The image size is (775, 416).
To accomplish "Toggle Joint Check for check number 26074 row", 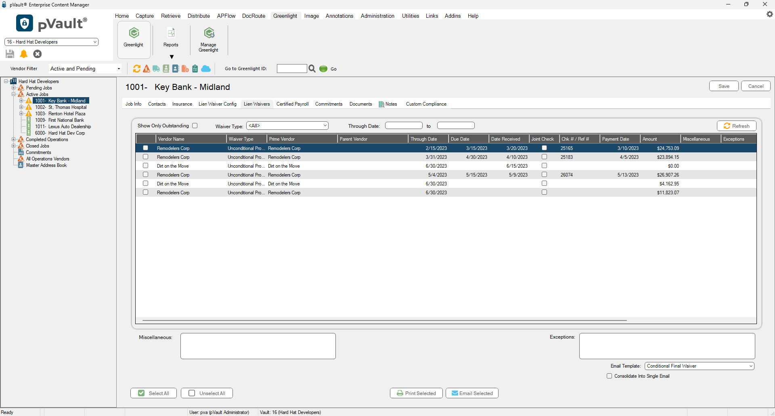I will tap(545, 175).
